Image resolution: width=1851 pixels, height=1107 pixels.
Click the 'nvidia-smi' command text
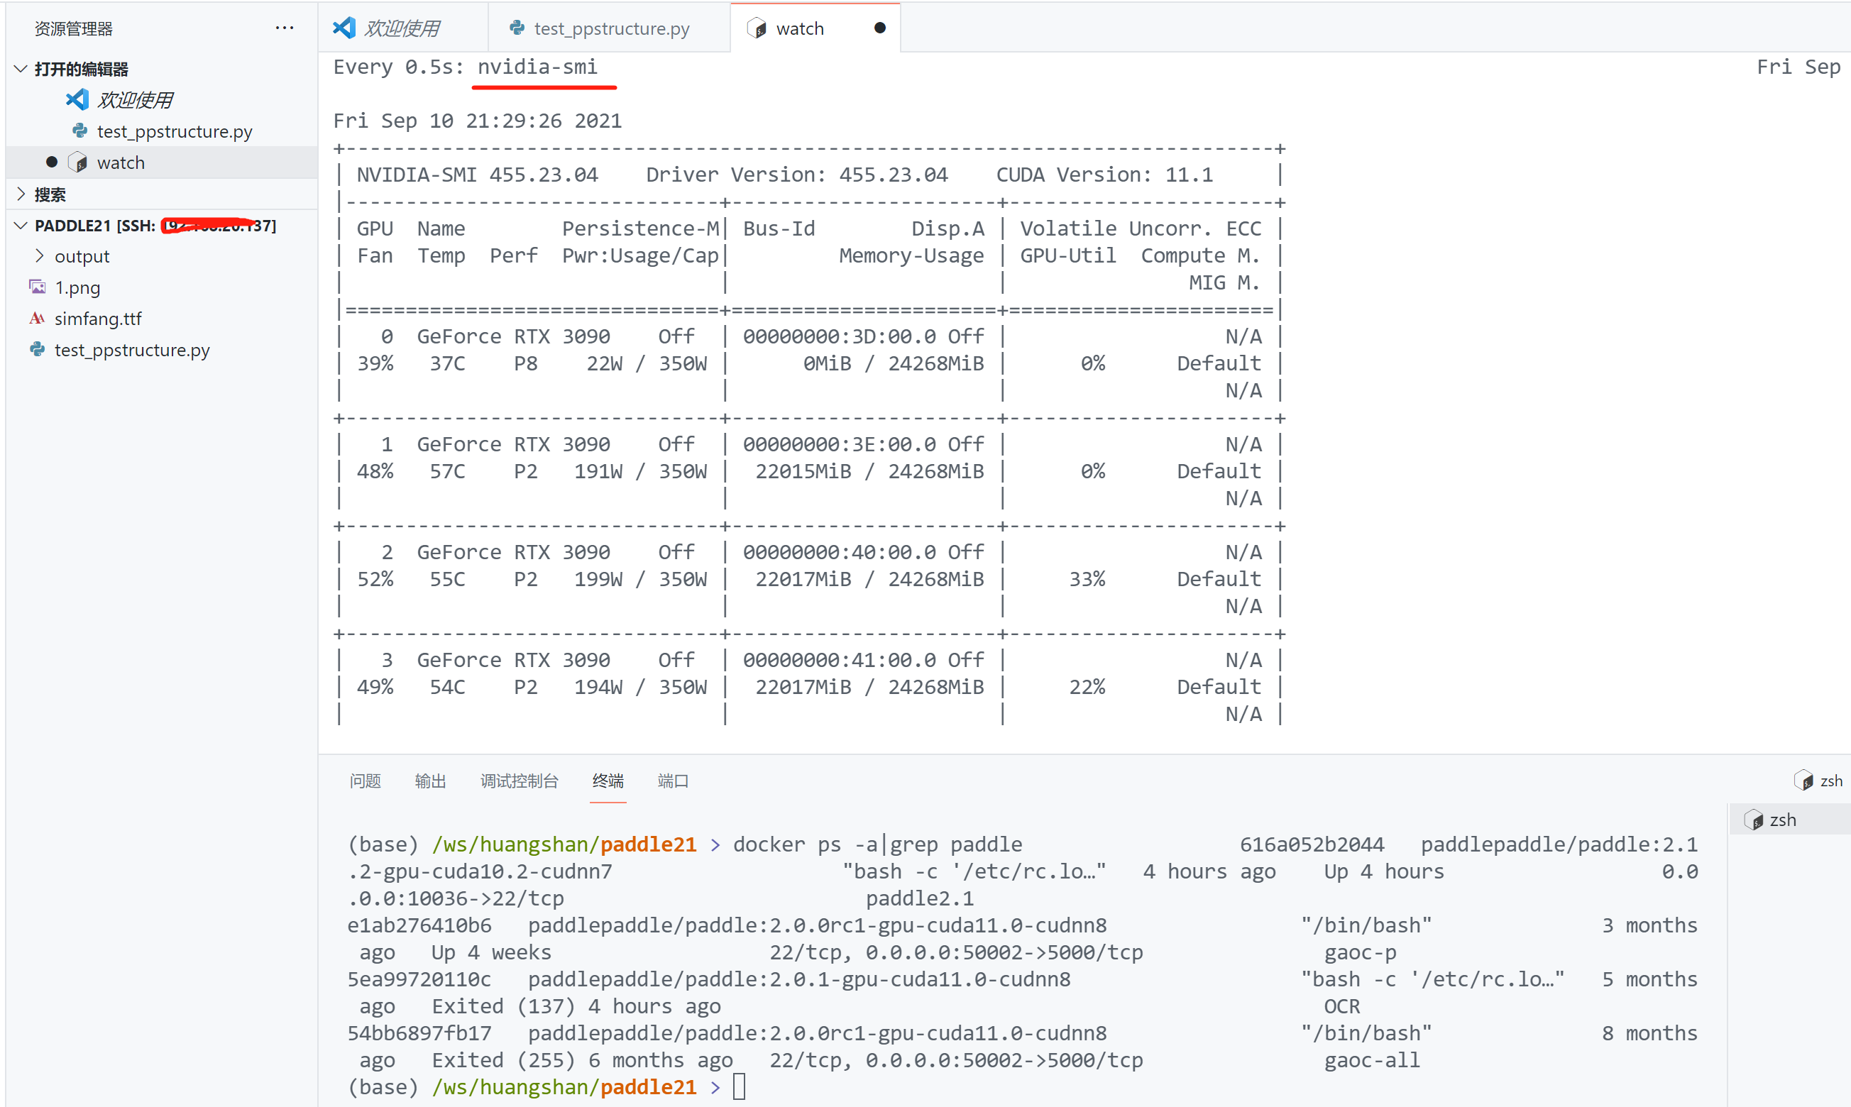pos(537,67)
